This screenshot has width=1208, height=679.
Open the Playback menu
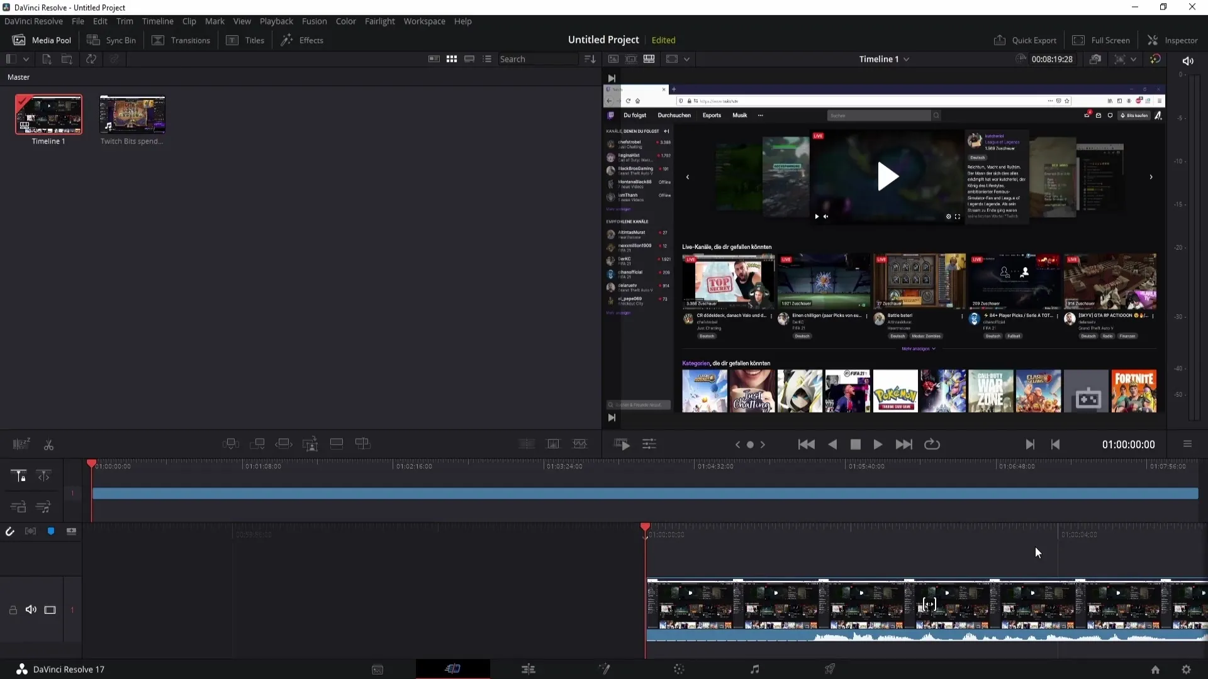coord(276,21)
